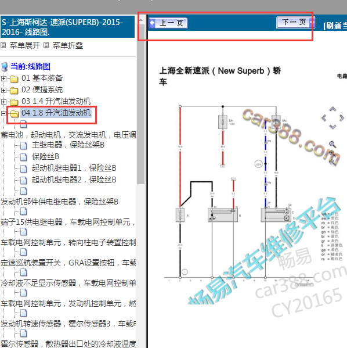
Task: Open 定速巡航装置开关，GRA设置按钮 entry
Action: [x=68, y=263]
